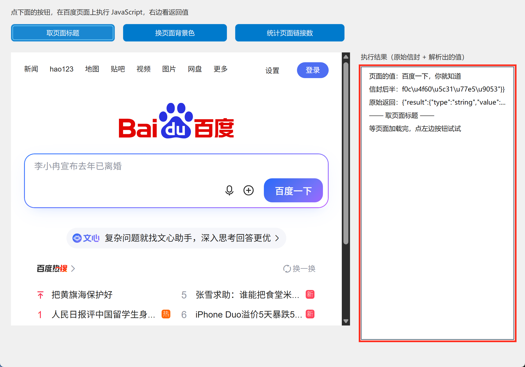The width and height of the screenshot is (525, 367).
Task: Click the 统计页面链接数 button
Action: [x=290, y=33]
